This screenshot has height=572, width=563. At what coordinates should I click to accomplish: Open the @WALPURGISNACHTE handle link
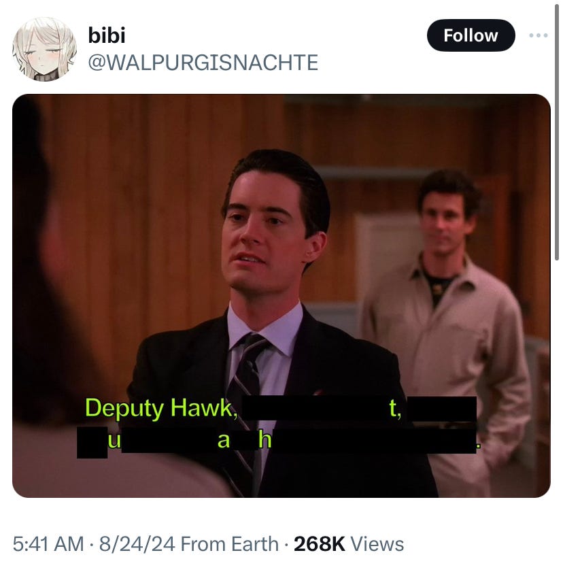[x=203, y=63]
